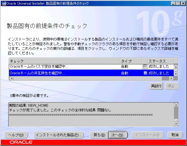Click the 次へ(N) button
Image resolution: width=187 pixels, height=146 pixels.
pos(118,135)
